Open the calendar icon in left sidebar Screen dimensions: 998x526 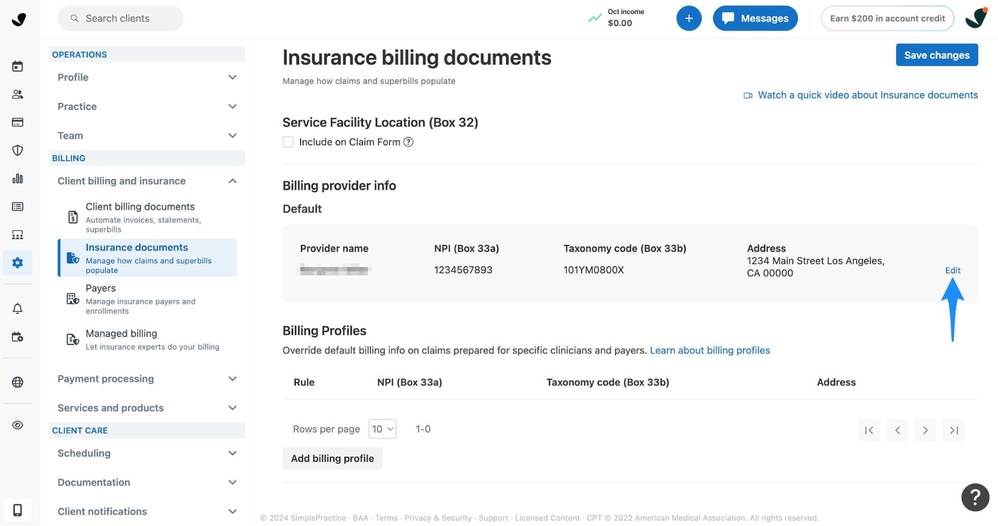[x=17, y=66]
